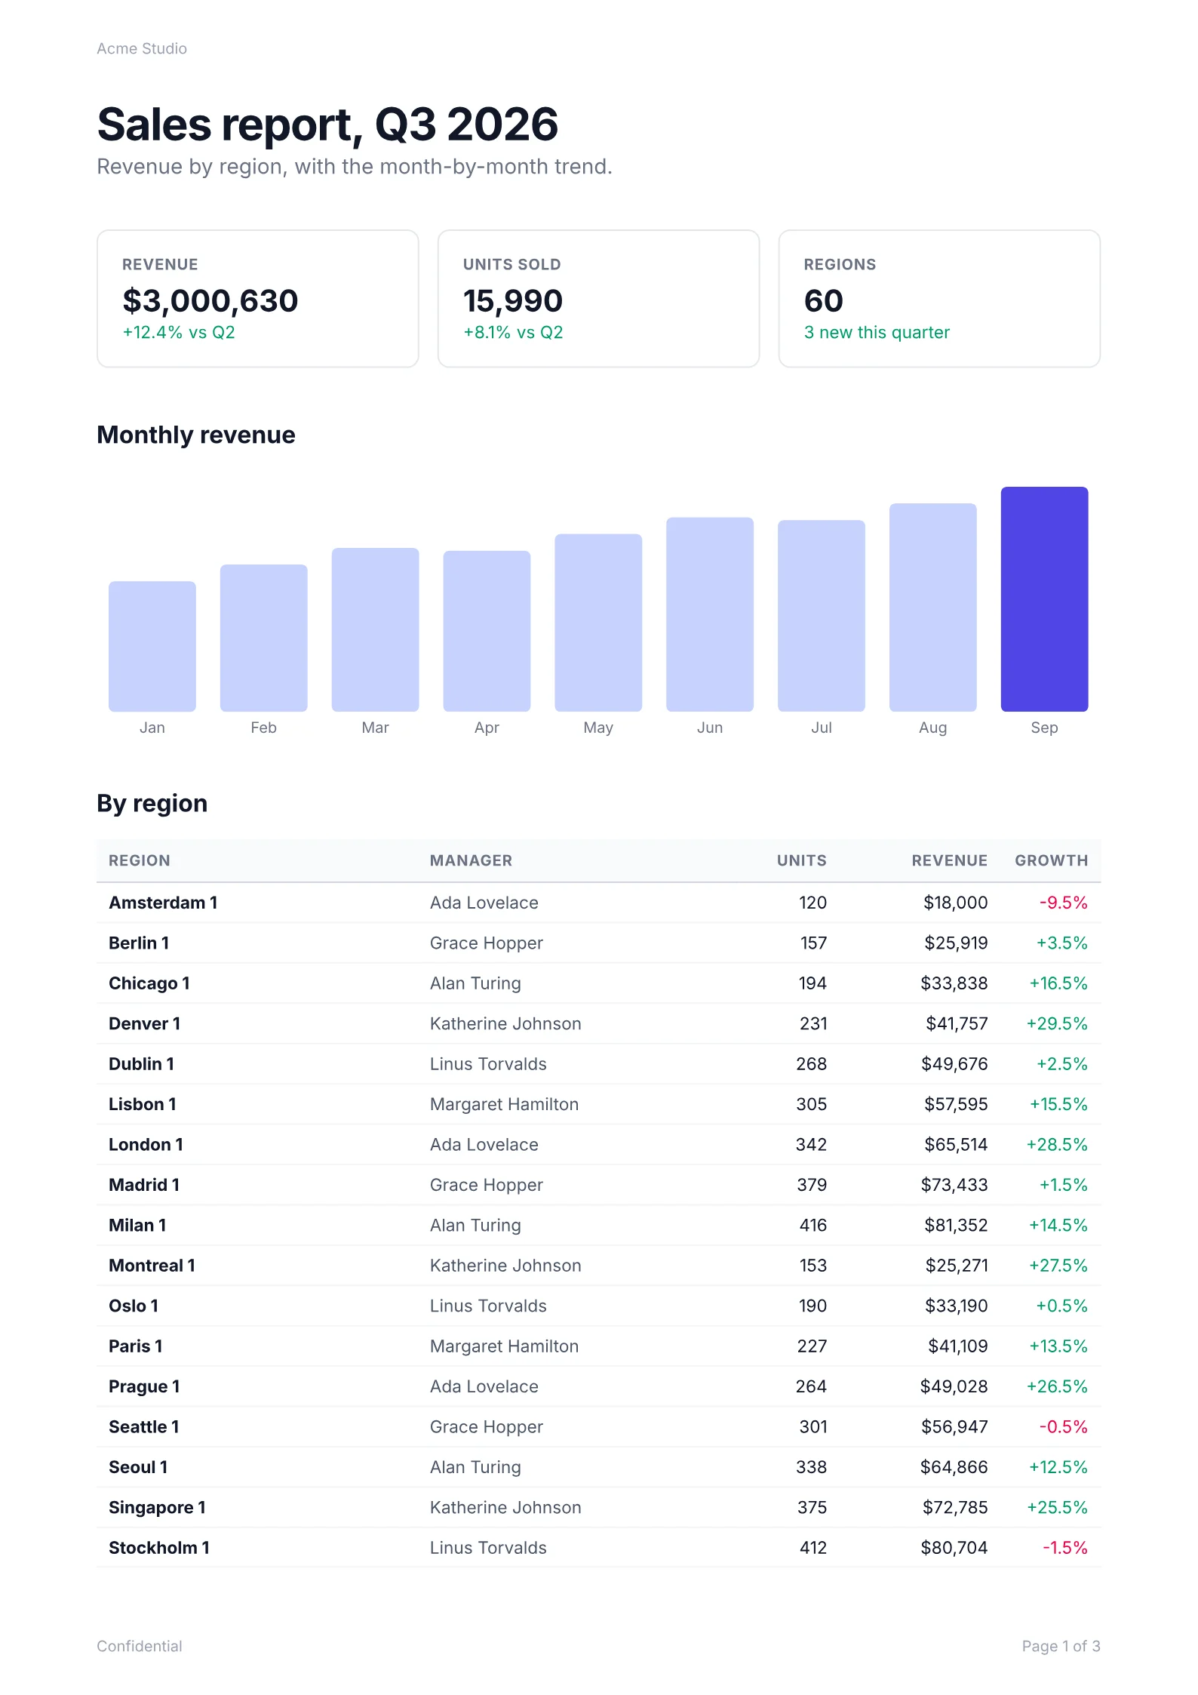
Task: Click Seoul 1 revenue $64,866
Action: click(x=954, y=1468)
